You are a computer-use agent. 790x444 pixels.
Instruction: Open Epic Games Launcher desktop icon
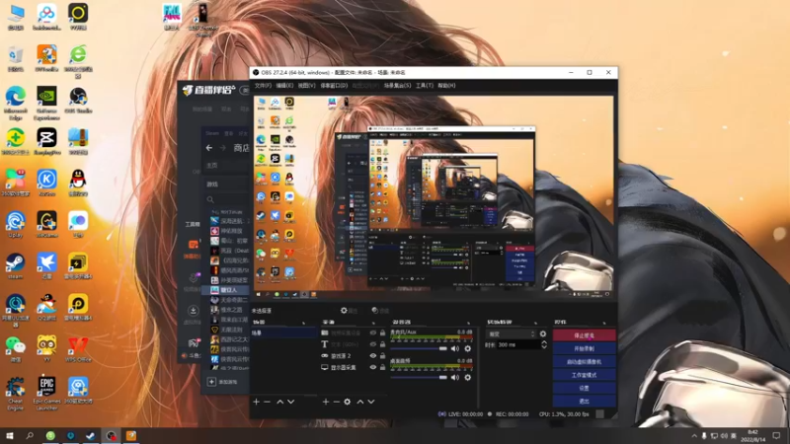(x=46, y=393)
